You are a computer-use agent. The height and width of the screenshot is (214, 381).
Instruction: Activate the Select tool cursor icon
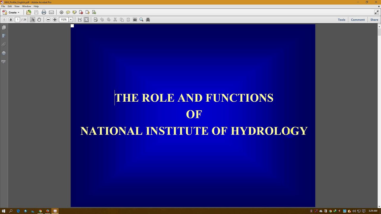click(x=32, y=20)
